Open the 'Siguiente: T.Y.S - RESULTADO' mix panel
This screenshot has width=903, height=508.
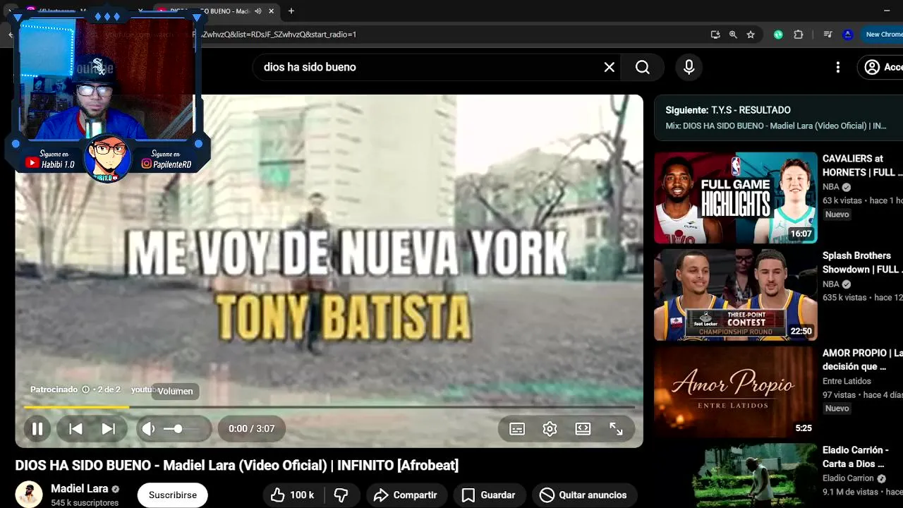click(x=778, y=117)
